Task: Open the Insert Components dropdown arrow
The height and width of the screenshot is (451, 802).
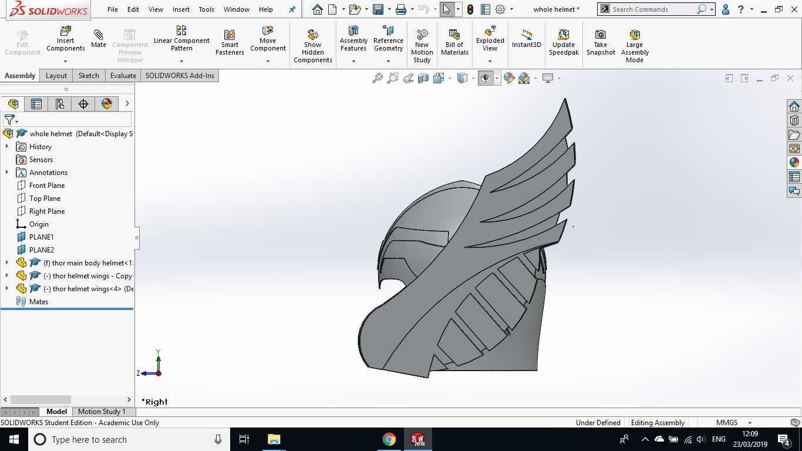Action: point(66,61)
